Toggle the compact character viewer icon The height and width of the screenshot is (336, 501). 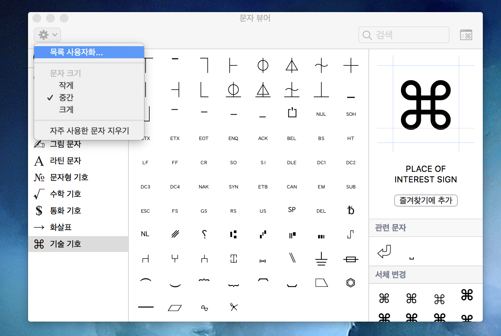pos(466,35)
